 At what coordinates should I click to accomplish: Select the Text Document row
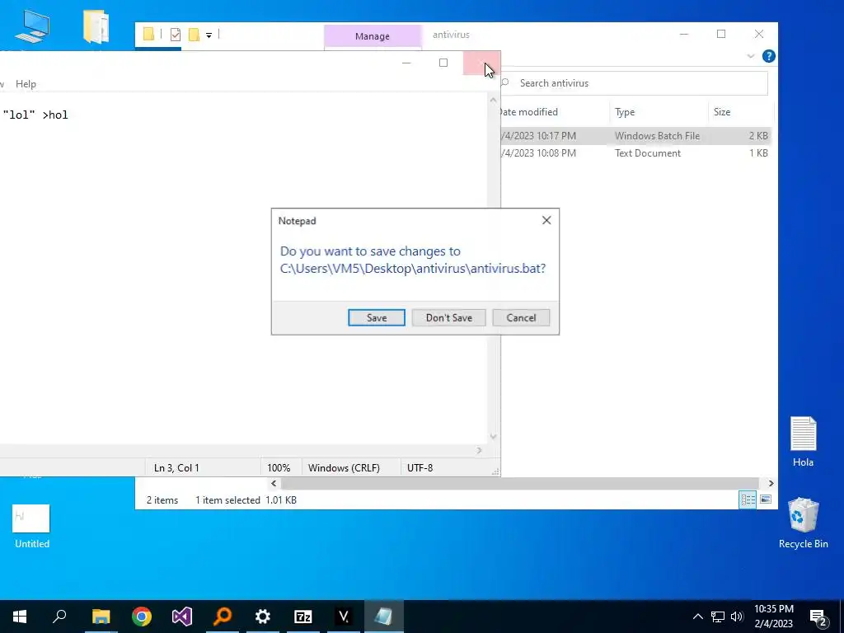tap(635, 152)
